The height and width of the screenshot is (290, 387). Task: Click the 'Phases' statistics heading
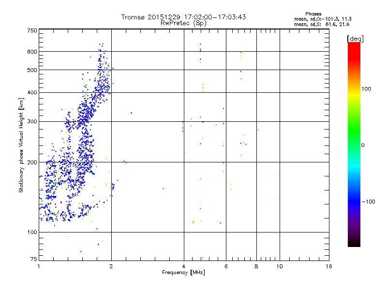[x=313, y=14]
